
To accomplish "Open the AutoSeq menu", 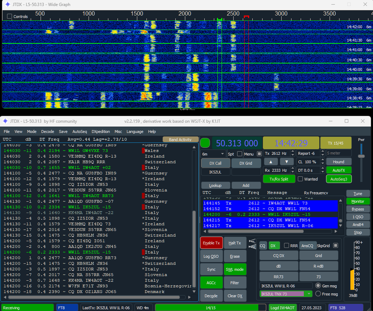I will (80, 132).
